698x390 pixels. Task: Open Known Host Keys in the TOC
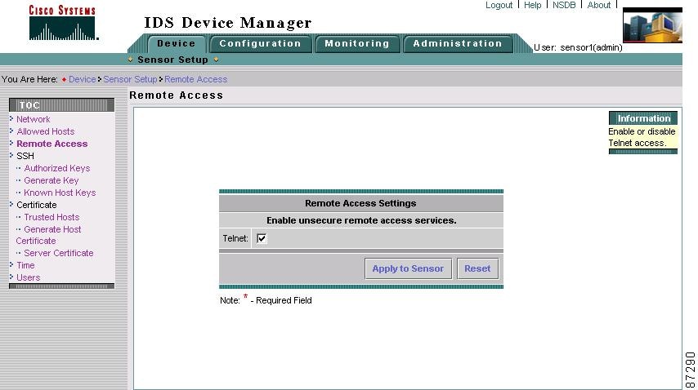60,193
